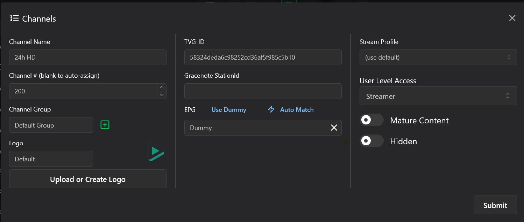The height and width of the screenshot is (222, 524).
Task: Clear the Dummy EPG selection with X
Action: point(334,128)
